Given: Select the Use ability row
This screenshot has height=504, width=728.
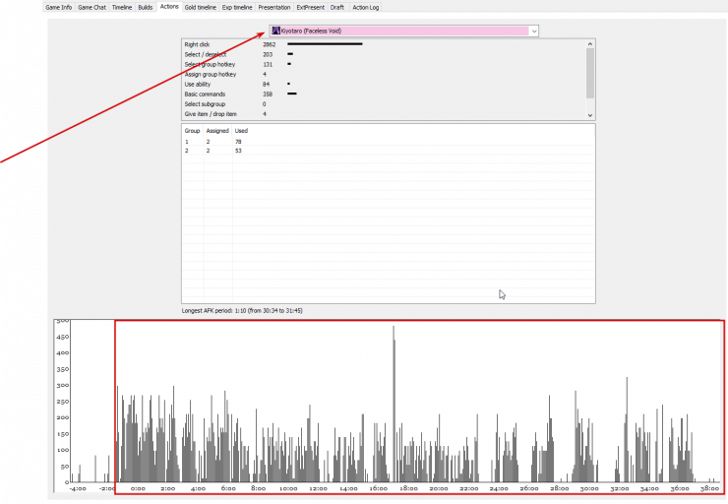Looking at the screenshot, I should [x=384, y=84].
